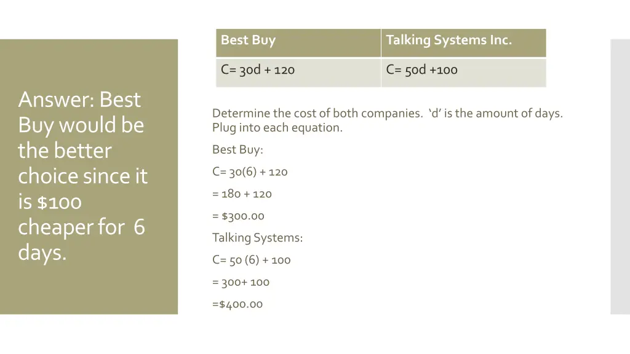Click the "= 180 + 120" step
630x354 pixels.
242,194
